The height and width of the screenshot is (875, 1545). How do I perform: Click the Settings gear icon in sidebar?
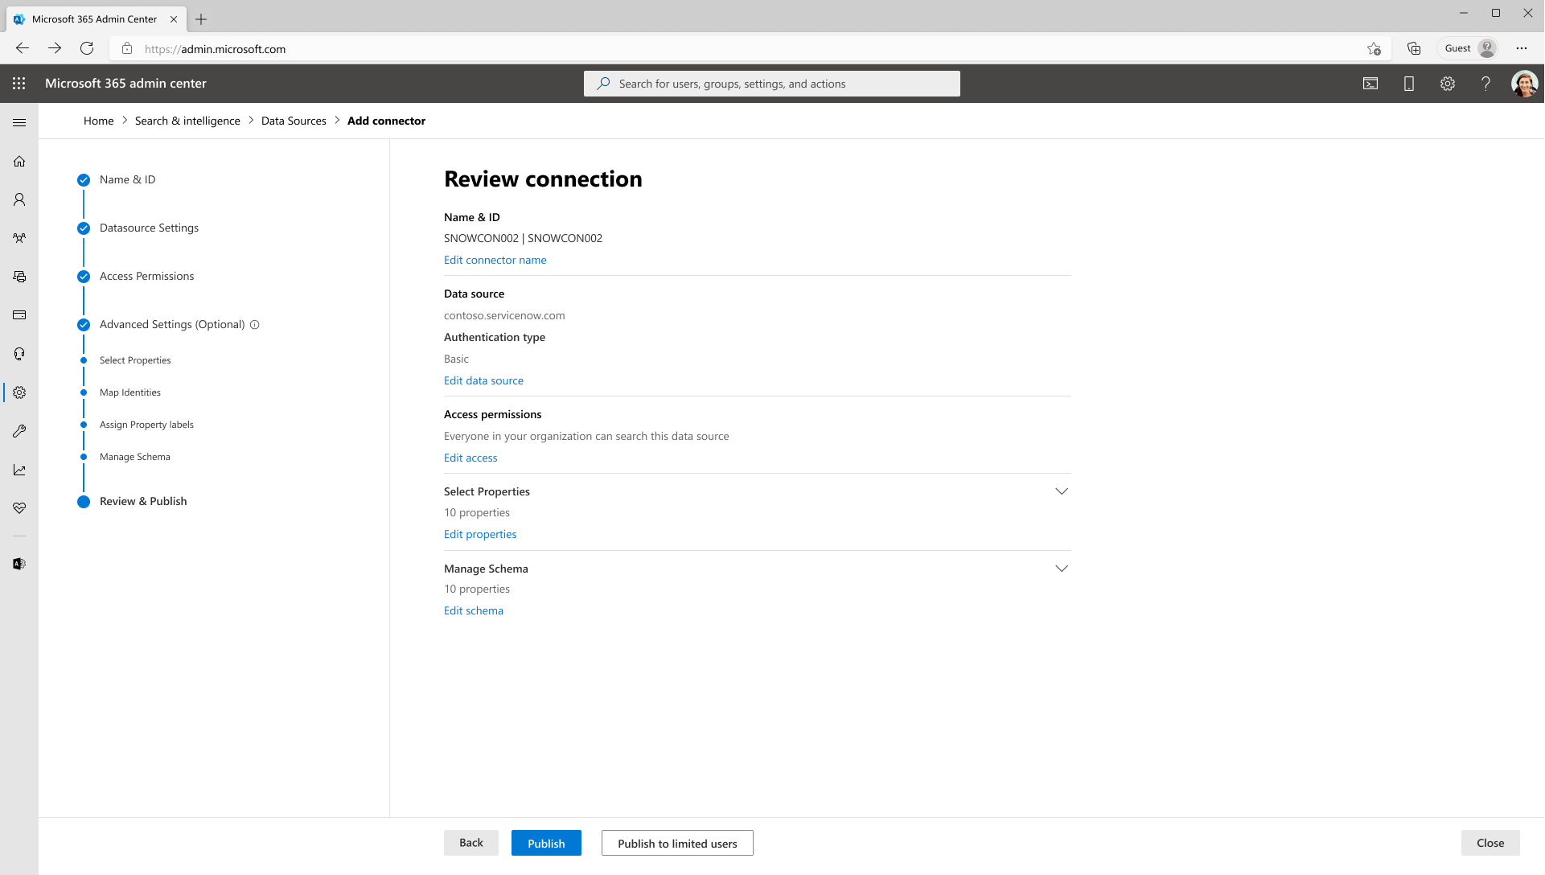[x=19, y=392]
